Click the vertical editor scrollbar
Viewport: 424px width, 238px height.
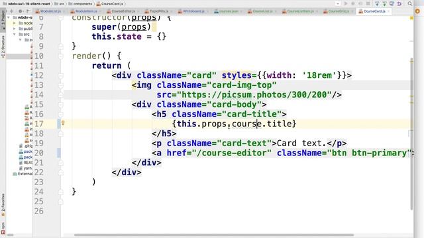click(x=411, y=134)
